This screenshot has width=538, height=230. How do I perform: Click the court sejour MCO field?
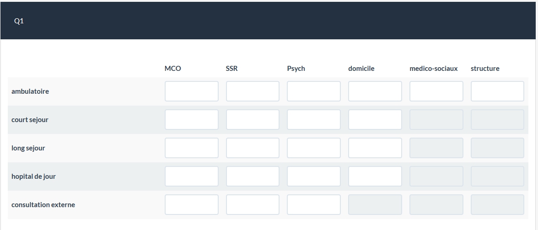[x=191, y=120]
